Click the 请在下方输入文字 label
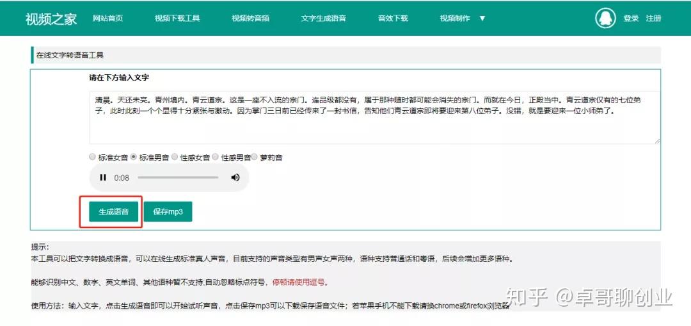The width and height of the screenshot is (691, 326). click(x=119, y=77)
